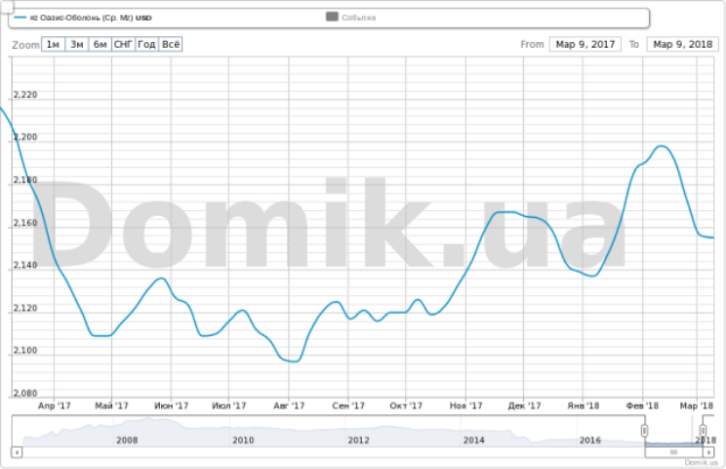The width and height of the screenshot is (726, 469).
Task: Select the СНГ zoom button
Action: point(124,45)
